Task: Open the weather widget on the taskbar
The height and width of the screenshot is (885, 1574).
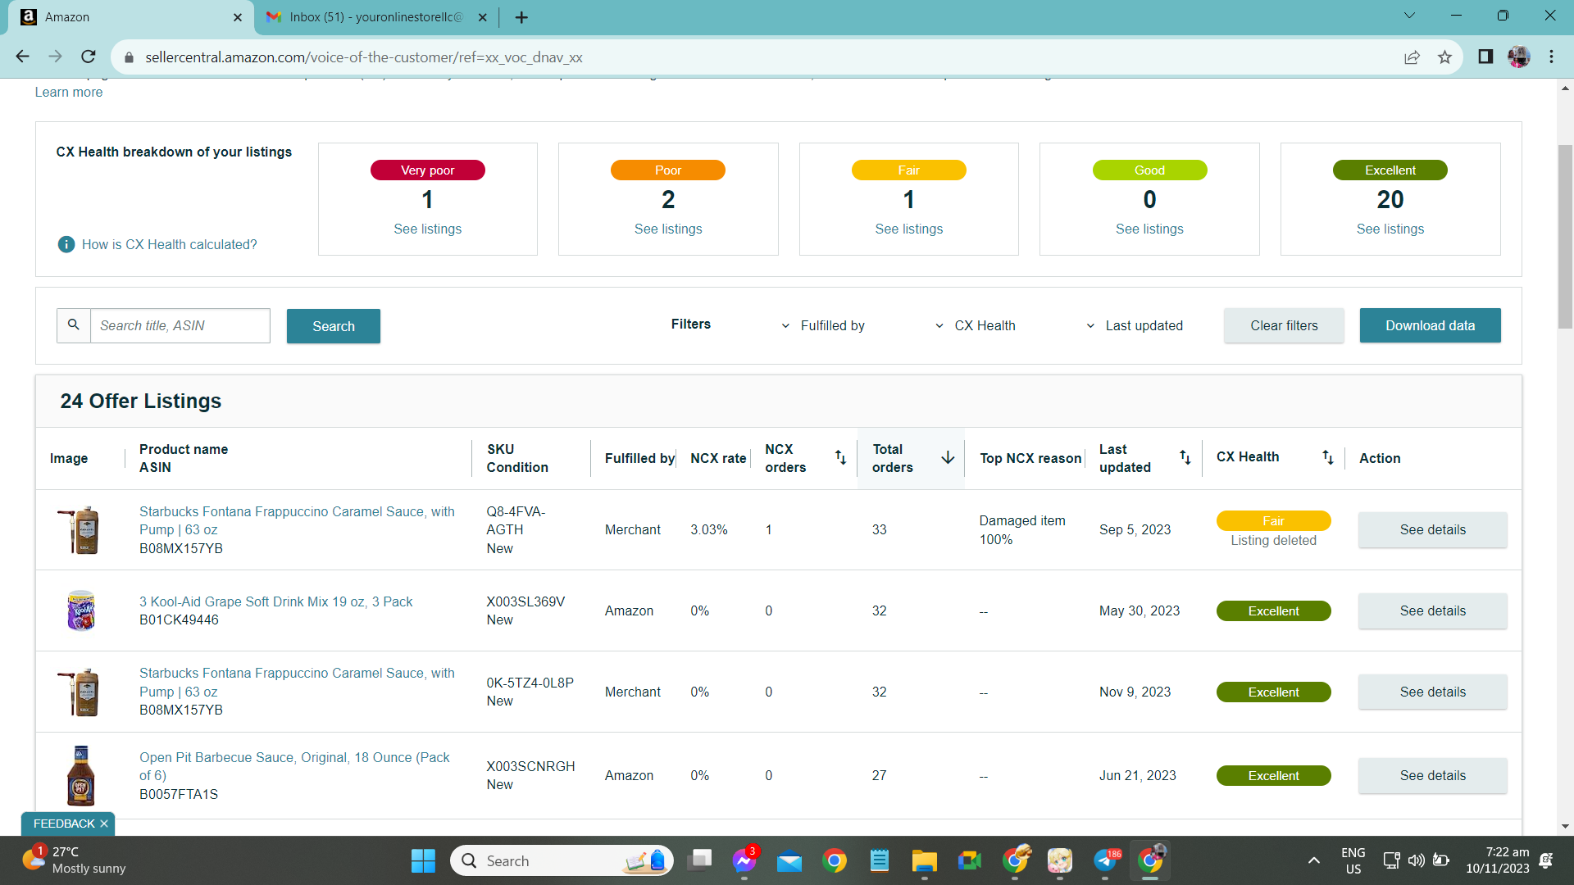Action: pos(74,860)
